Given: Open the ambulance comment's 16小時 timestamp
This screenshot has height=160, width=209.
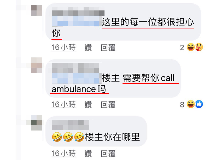Looking at the screenshot, I should [x=64, y=105].
